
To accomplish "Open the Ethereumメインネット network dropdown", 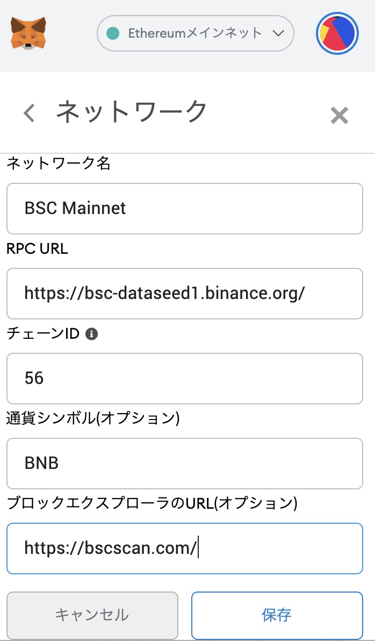I will pyautogui.click(x=195, y=33).
